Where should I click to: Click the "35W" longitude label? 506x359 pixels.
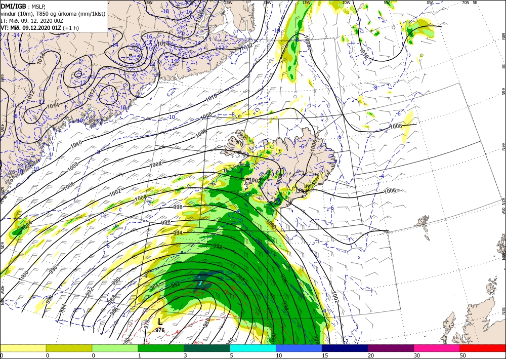point(148,2)
